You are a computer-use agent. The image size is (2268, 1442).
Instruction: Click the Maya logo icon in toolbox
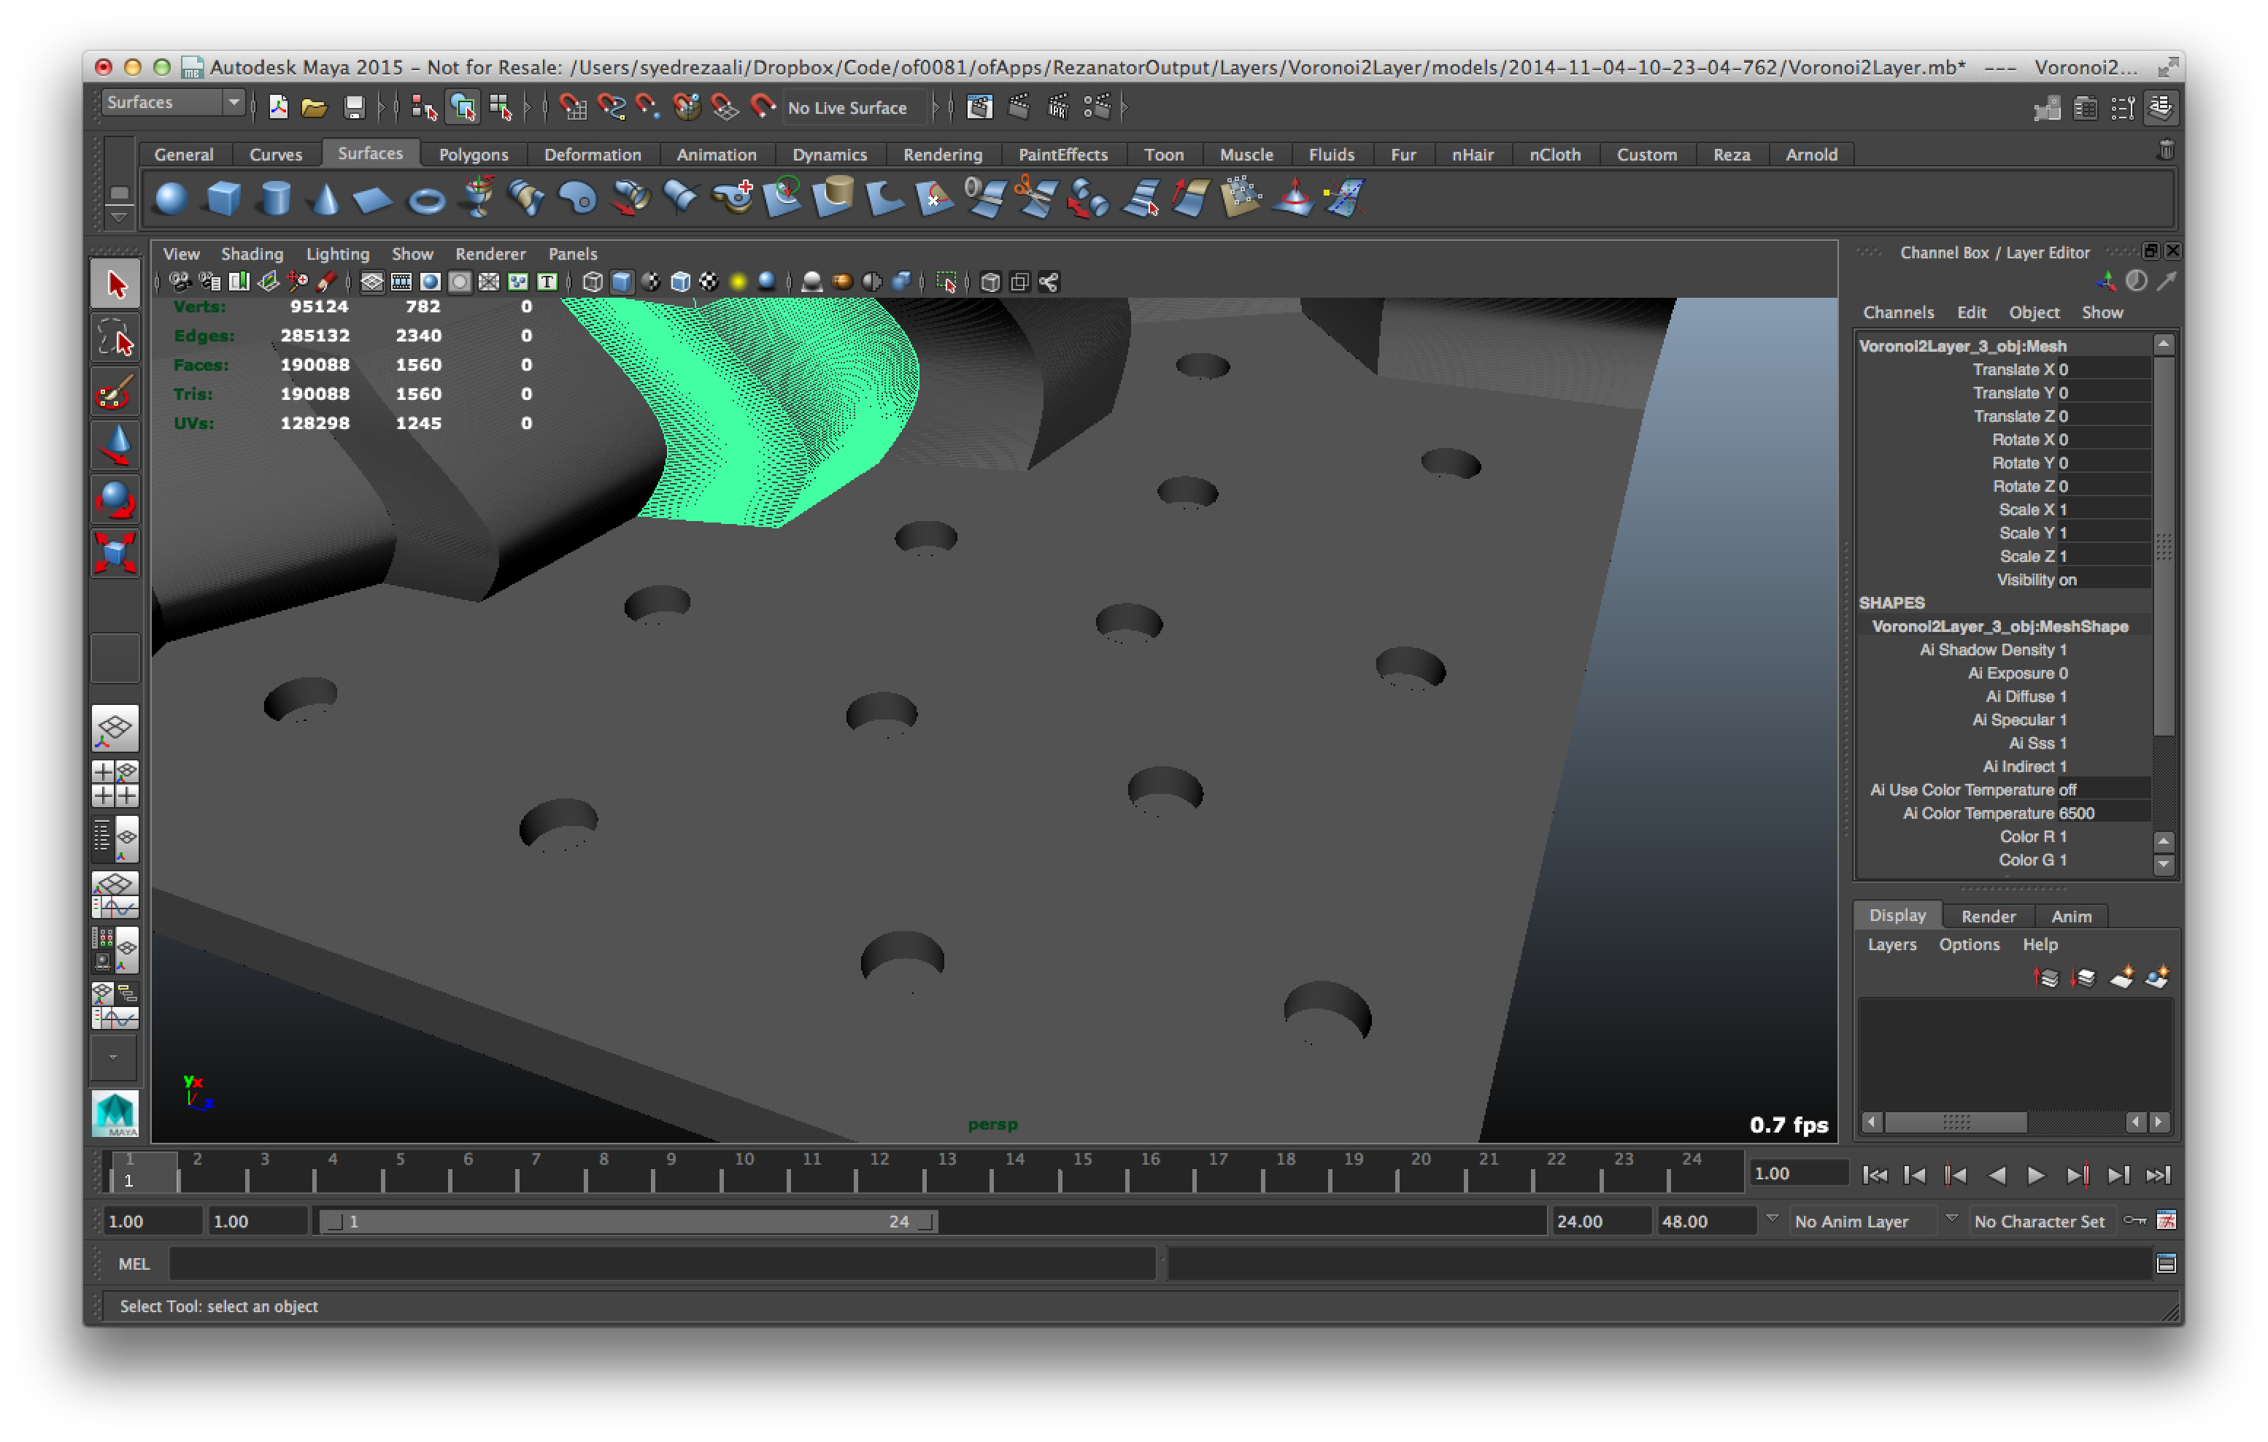coord(116,1114)
